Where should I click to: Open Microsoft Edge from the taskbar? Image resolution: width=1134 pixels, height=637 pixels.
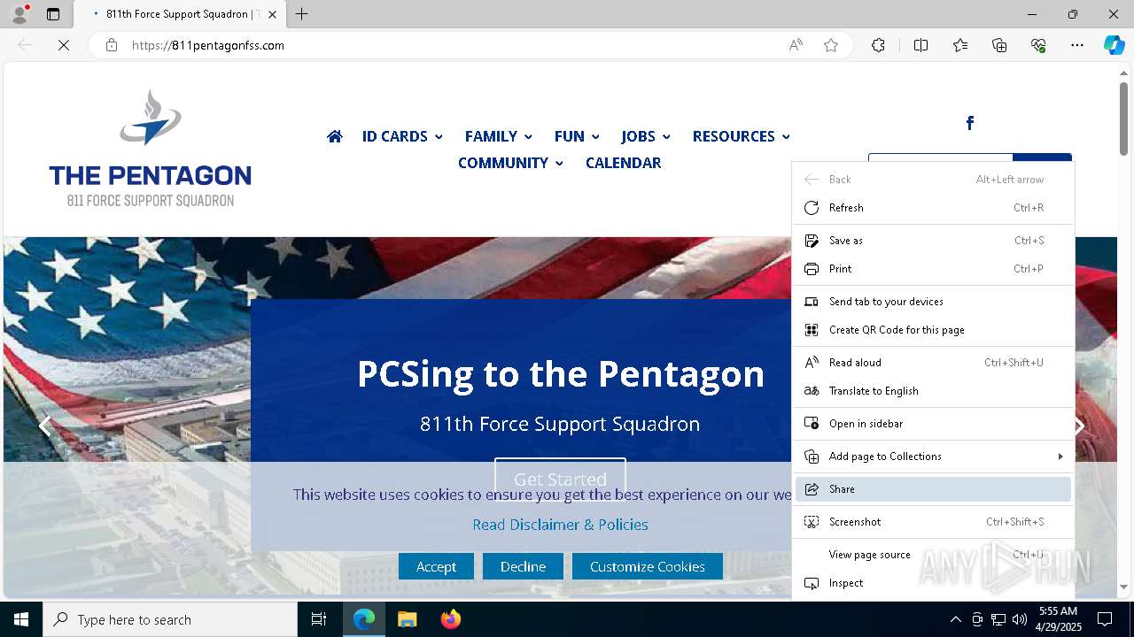(x=364, y=619)
